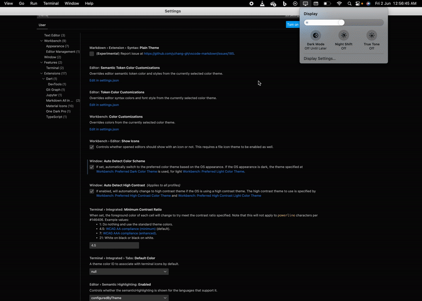
Task: Collapse the Dart tree chevron
Action: [x=43, y=79]
